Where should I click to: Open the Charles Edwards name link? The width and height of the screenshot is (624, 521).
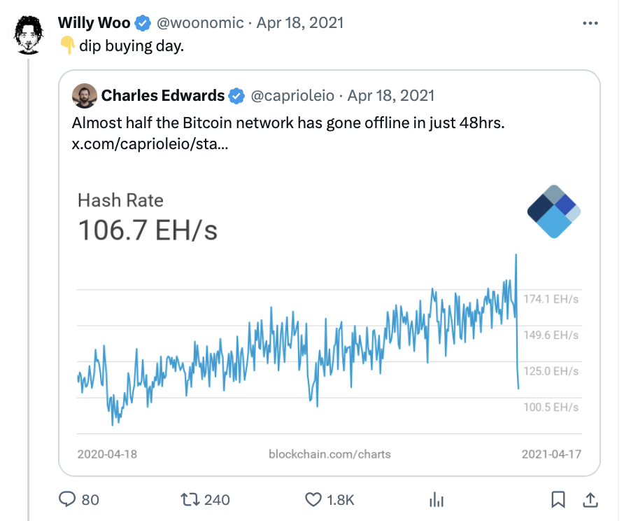(x=163, y=96)
